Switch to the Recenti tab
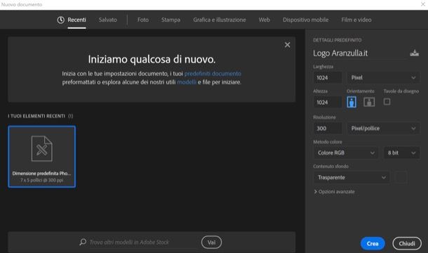This screenshot has height=253, width=428. [x=76, y=20]
